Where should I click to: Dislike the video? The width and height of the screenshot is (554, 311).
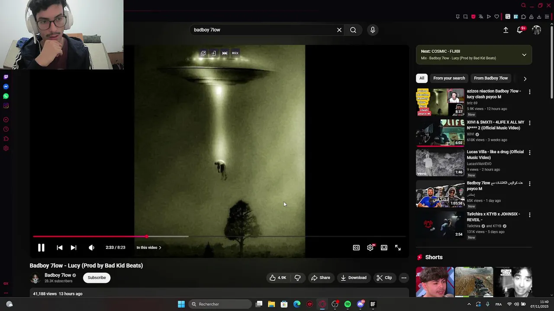(x=297, y=278)
